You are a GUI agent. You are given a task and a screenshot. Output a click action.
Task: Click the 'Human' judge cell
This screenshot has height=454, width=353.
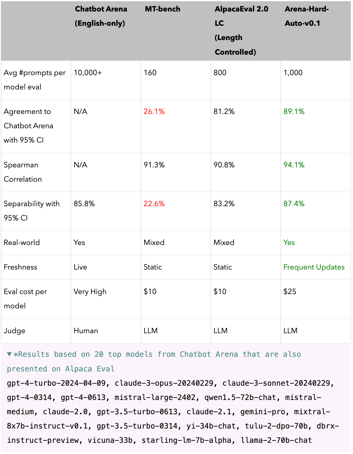tap(86, 331)
